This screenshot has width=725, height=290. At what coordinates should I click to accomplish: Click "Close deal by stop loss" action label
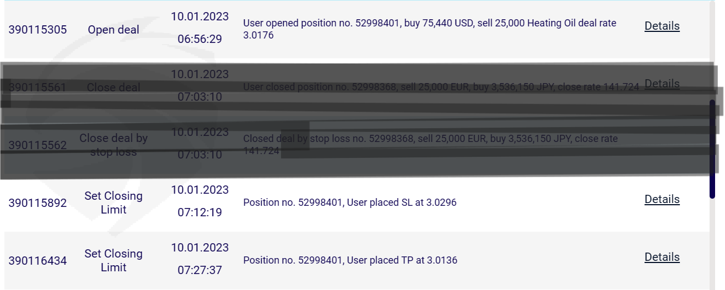[x=113, y=145]
